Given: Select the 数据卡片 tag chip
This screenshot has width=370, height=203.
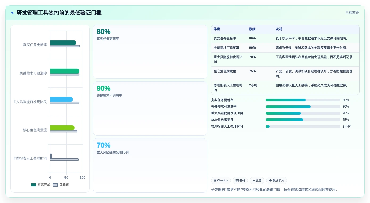Looking at the screenshot, I should (x=277, y=181).
